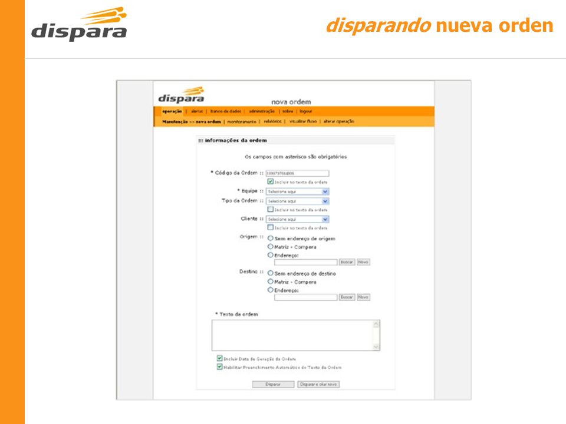Click Buscar button for Destino address
566x424 pixels.
tap(347, 297)
